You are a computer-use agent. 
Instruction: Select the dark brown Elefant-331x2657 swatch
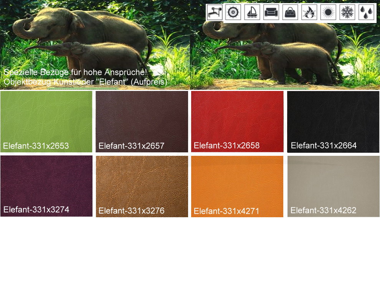142,122
